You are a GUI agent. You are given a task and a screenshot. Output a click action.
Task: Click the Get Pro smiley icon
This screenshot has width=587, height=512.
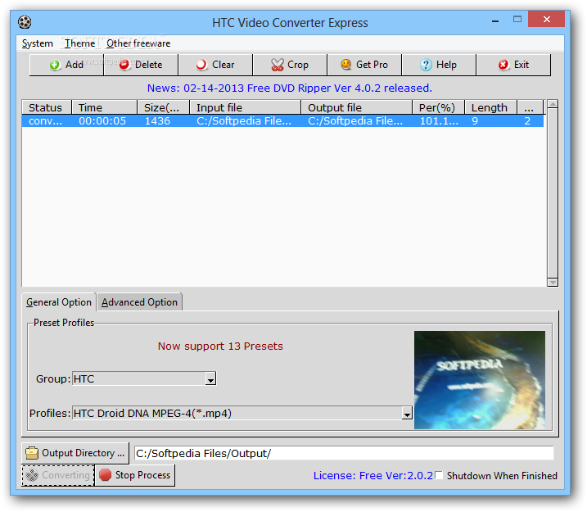(346, 65)
